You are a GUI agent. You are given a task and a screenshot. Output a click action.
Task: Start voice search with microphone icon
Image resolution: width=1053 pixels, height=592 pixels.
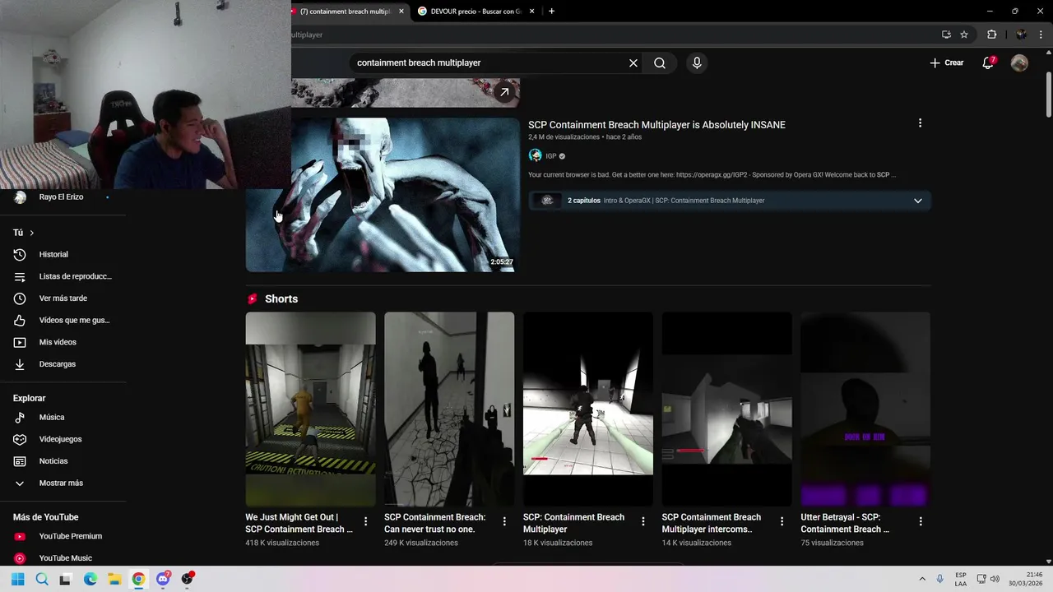tap(697, 63)
